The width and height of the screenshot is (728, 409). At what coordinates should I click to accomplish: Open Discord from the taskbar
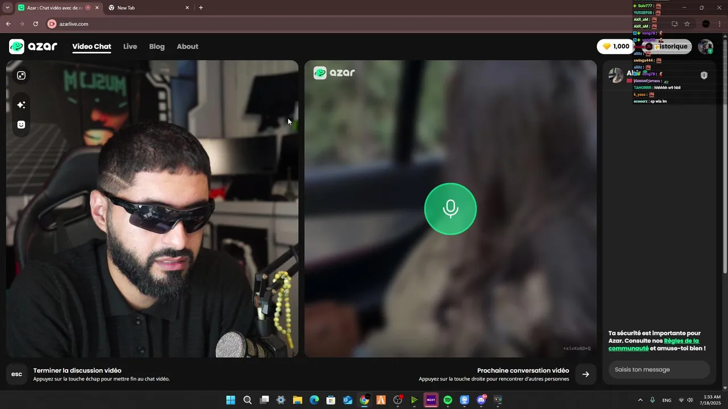coord(481,400)
